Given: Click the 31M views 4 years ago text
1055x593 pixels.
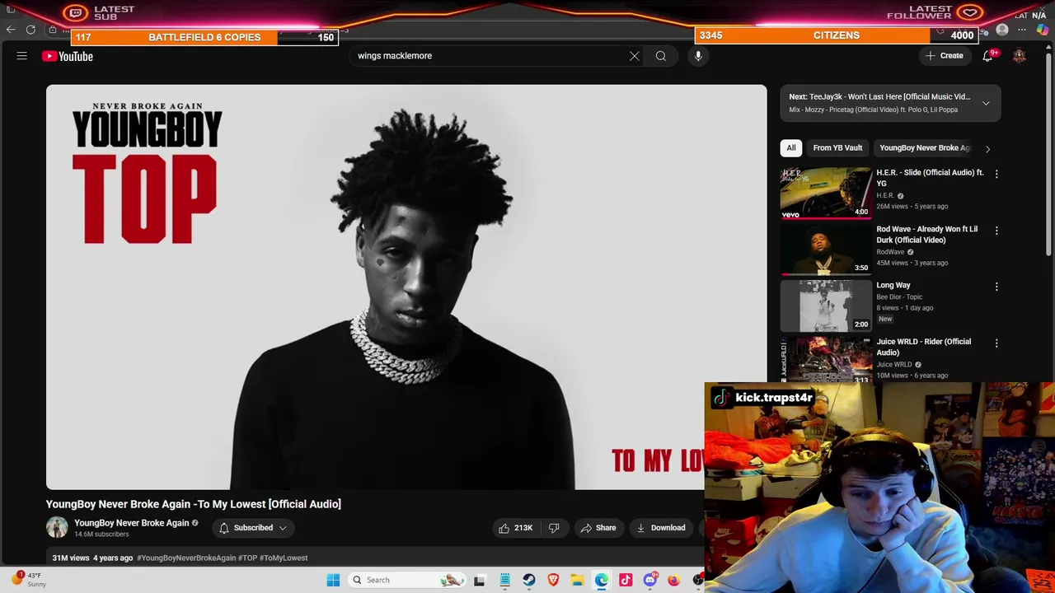Looking at the screenshot, I should pyautogui.click(x=92, y=558).
